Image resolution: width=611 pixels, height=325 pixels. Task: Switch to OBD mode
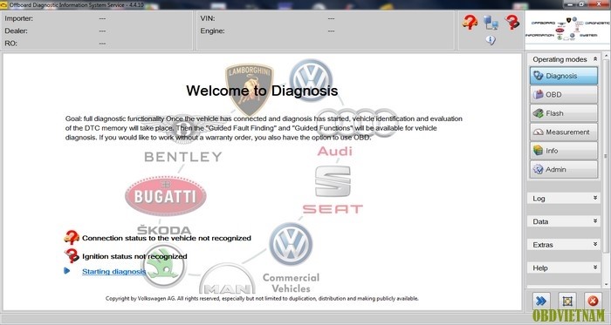(564, 94)
